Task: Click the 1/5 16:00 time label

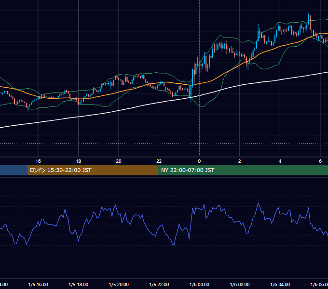Action: coord(38,284)
